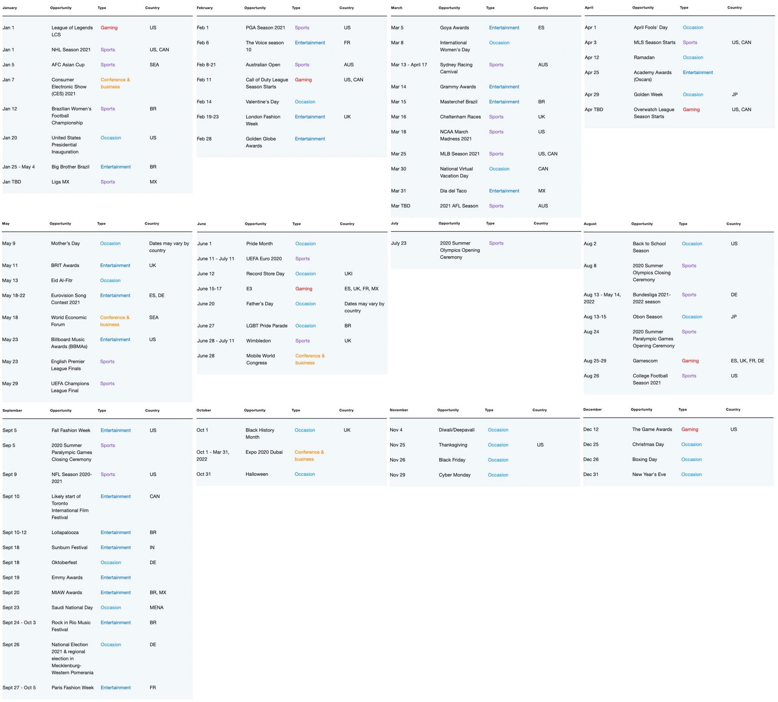Select the Occasion tag beside New Year's Eve

point(691,475)
